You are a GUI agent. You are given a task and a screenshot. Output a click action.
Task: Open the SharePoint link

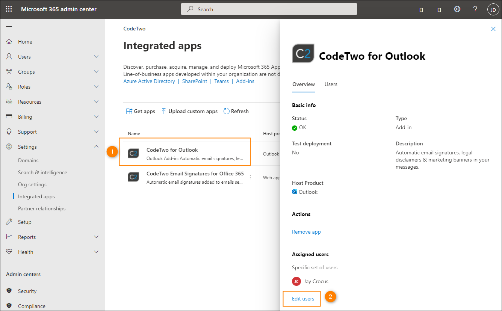(x=195, y=81)
